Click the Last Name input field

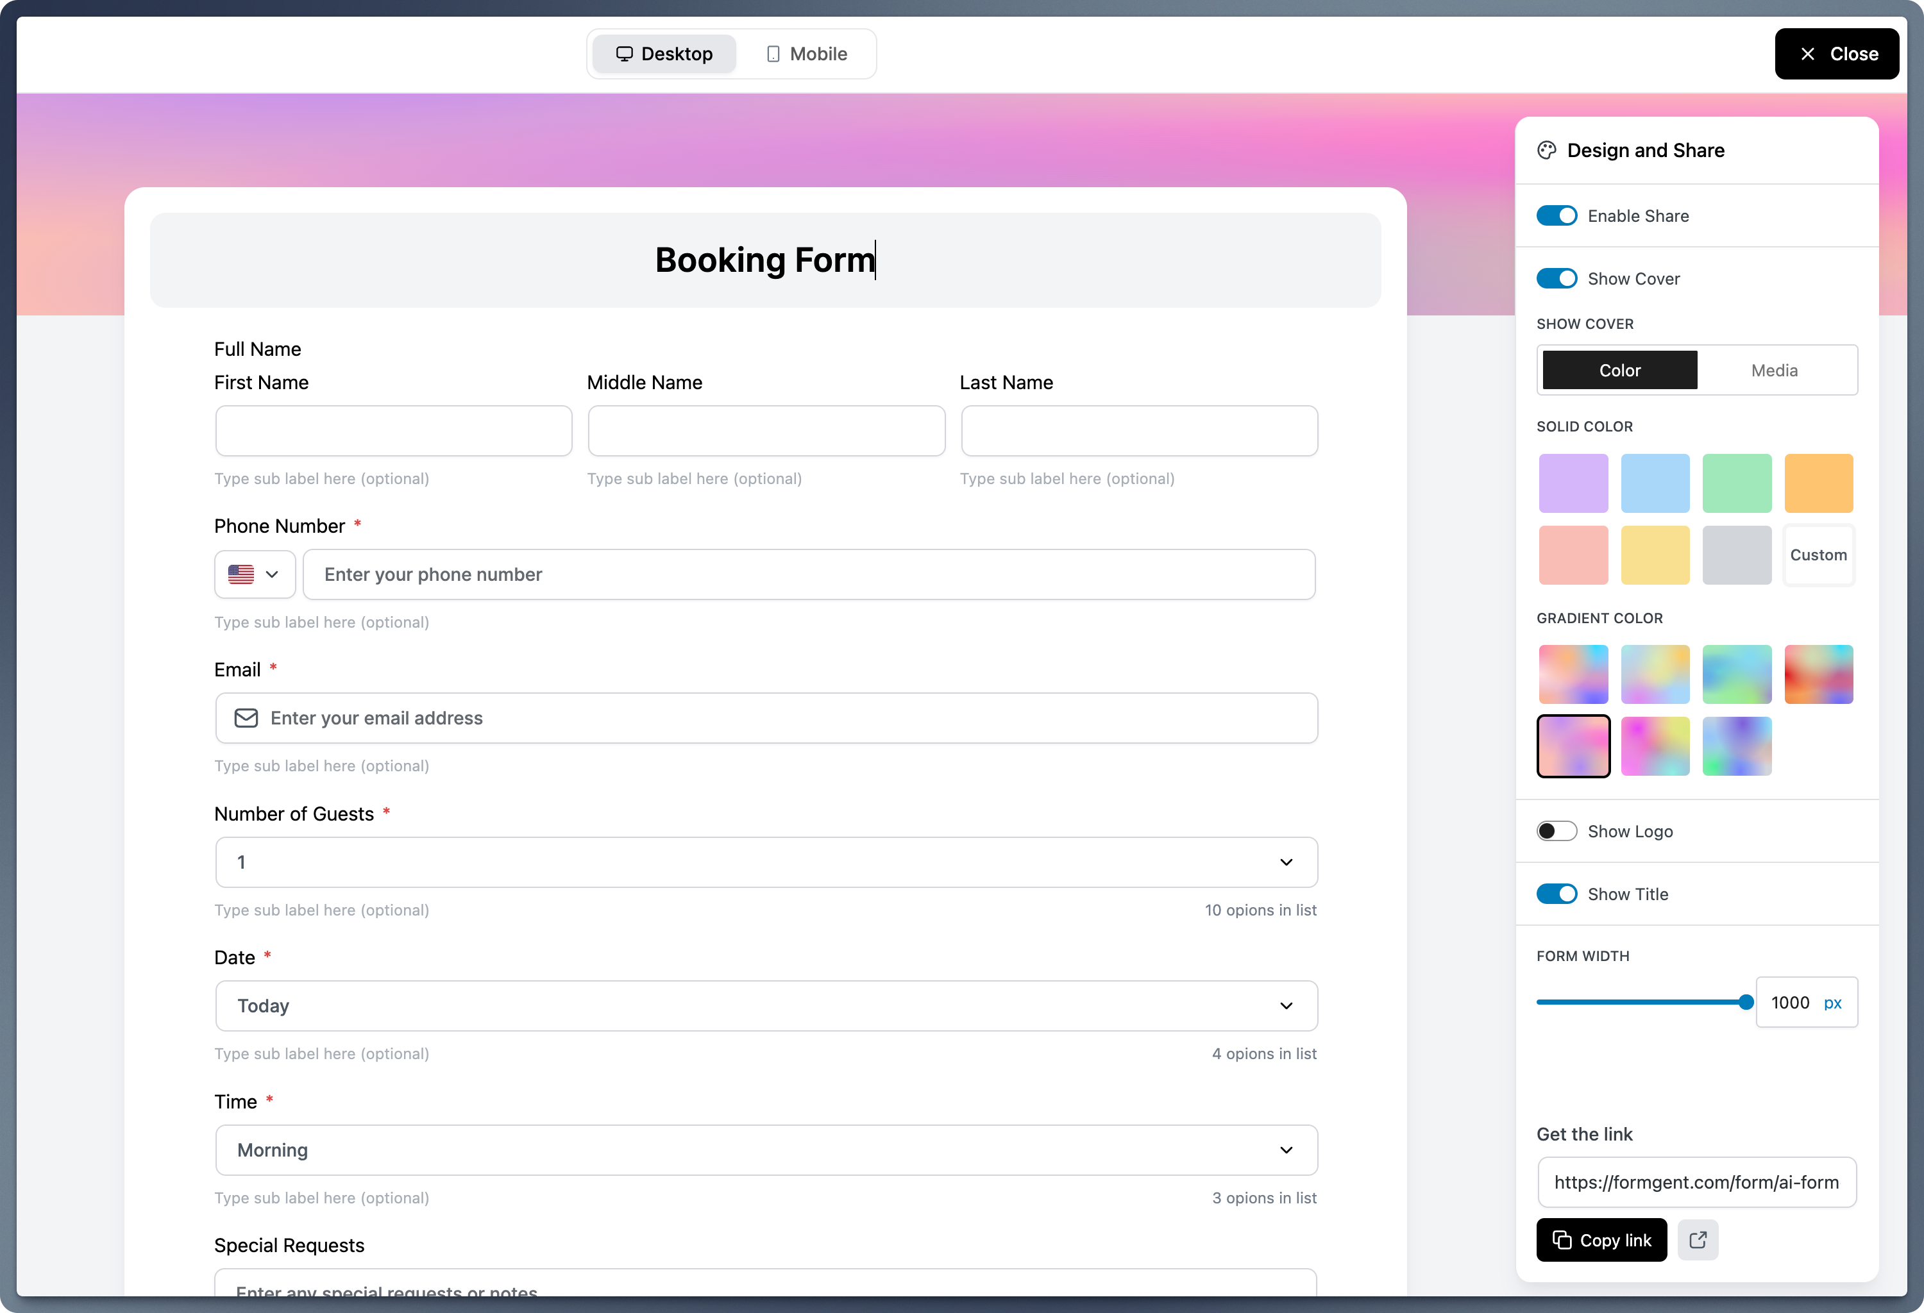tap(1139, 431)
